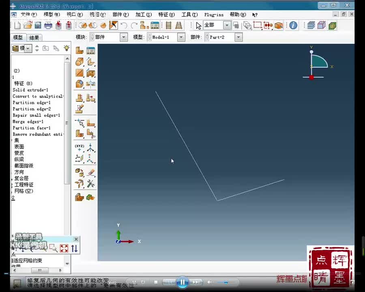
Task: Close the floating view toolbar
Action: click(x=76, y=239)
